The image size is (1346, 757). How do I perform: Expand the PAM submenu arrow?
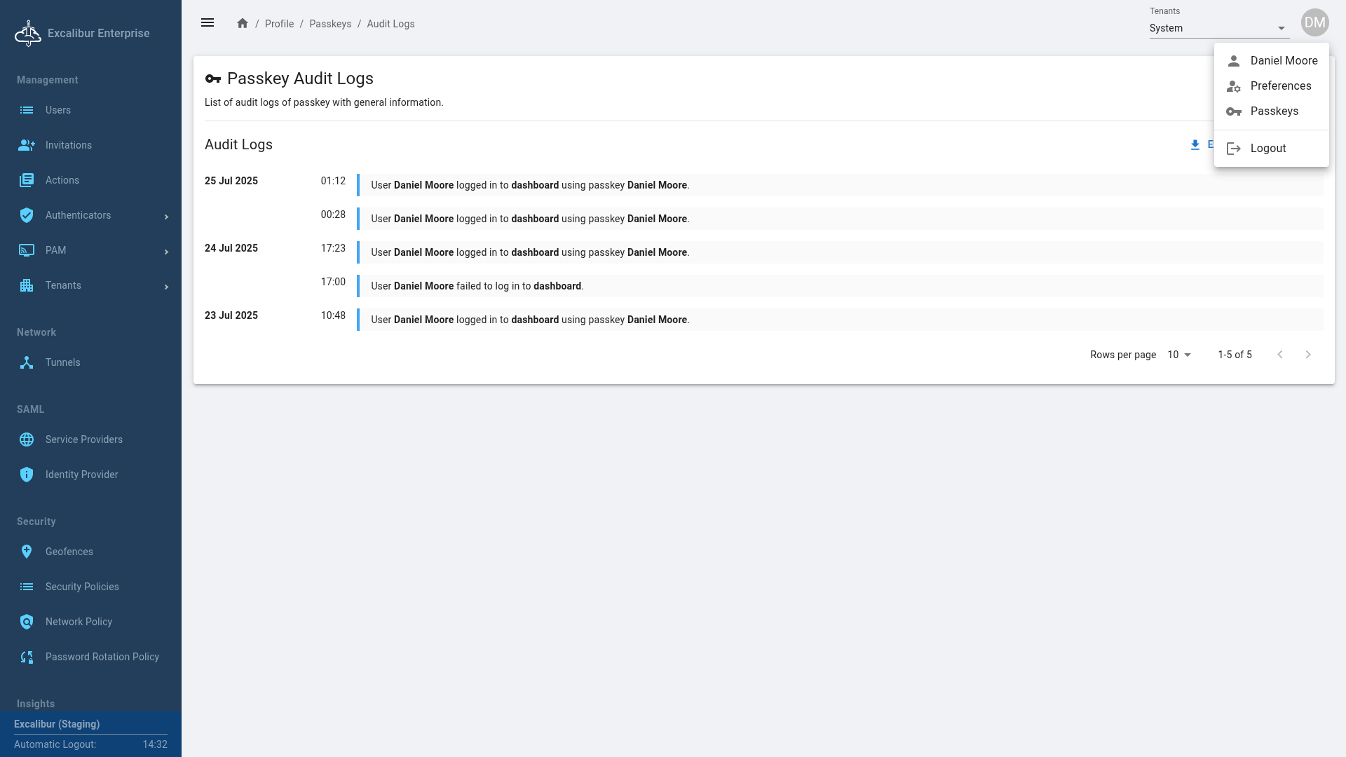point(166,252)
